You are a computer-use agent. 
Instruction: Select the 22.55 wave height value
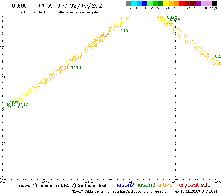tap(29, 92)
